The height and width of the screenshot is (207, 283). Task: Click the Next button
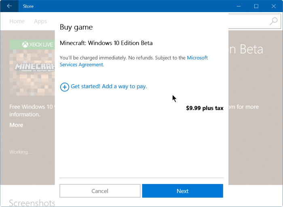182,191
